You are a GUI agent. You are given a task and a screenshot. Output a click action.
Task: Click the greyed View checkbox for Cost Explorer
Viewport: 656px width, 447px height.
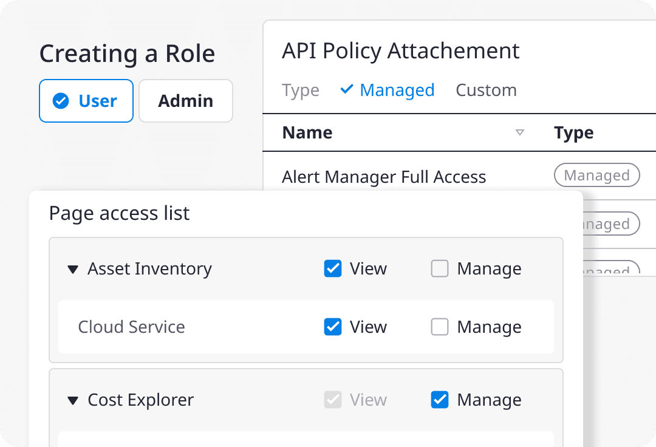333,400
